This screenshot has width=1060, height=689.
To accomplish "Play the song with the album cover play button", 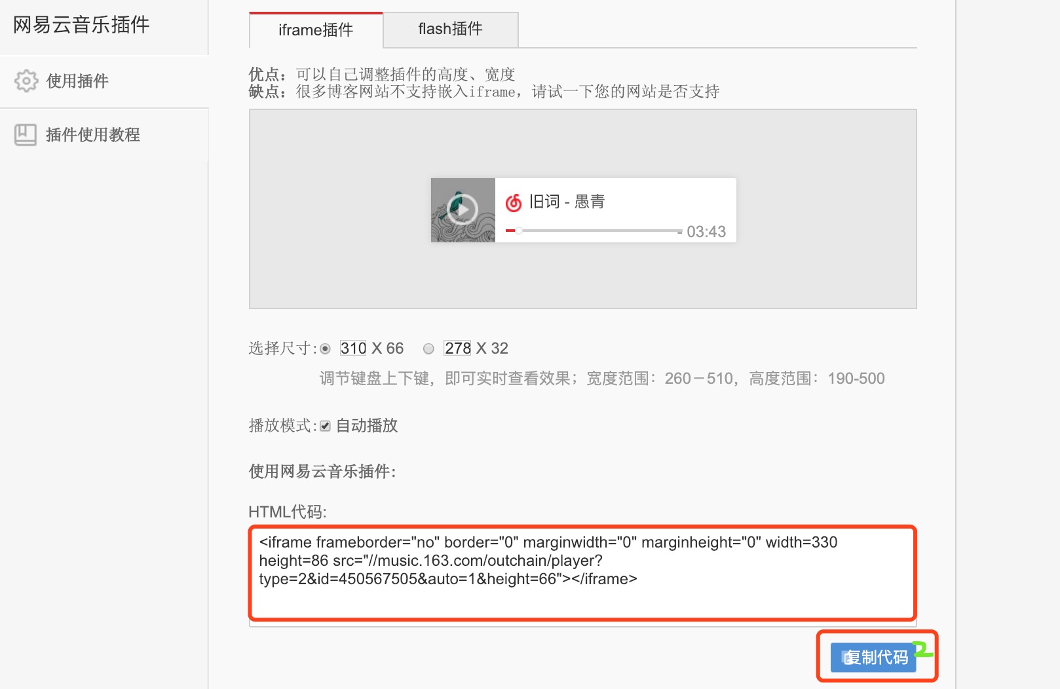I will click(463, 210).
